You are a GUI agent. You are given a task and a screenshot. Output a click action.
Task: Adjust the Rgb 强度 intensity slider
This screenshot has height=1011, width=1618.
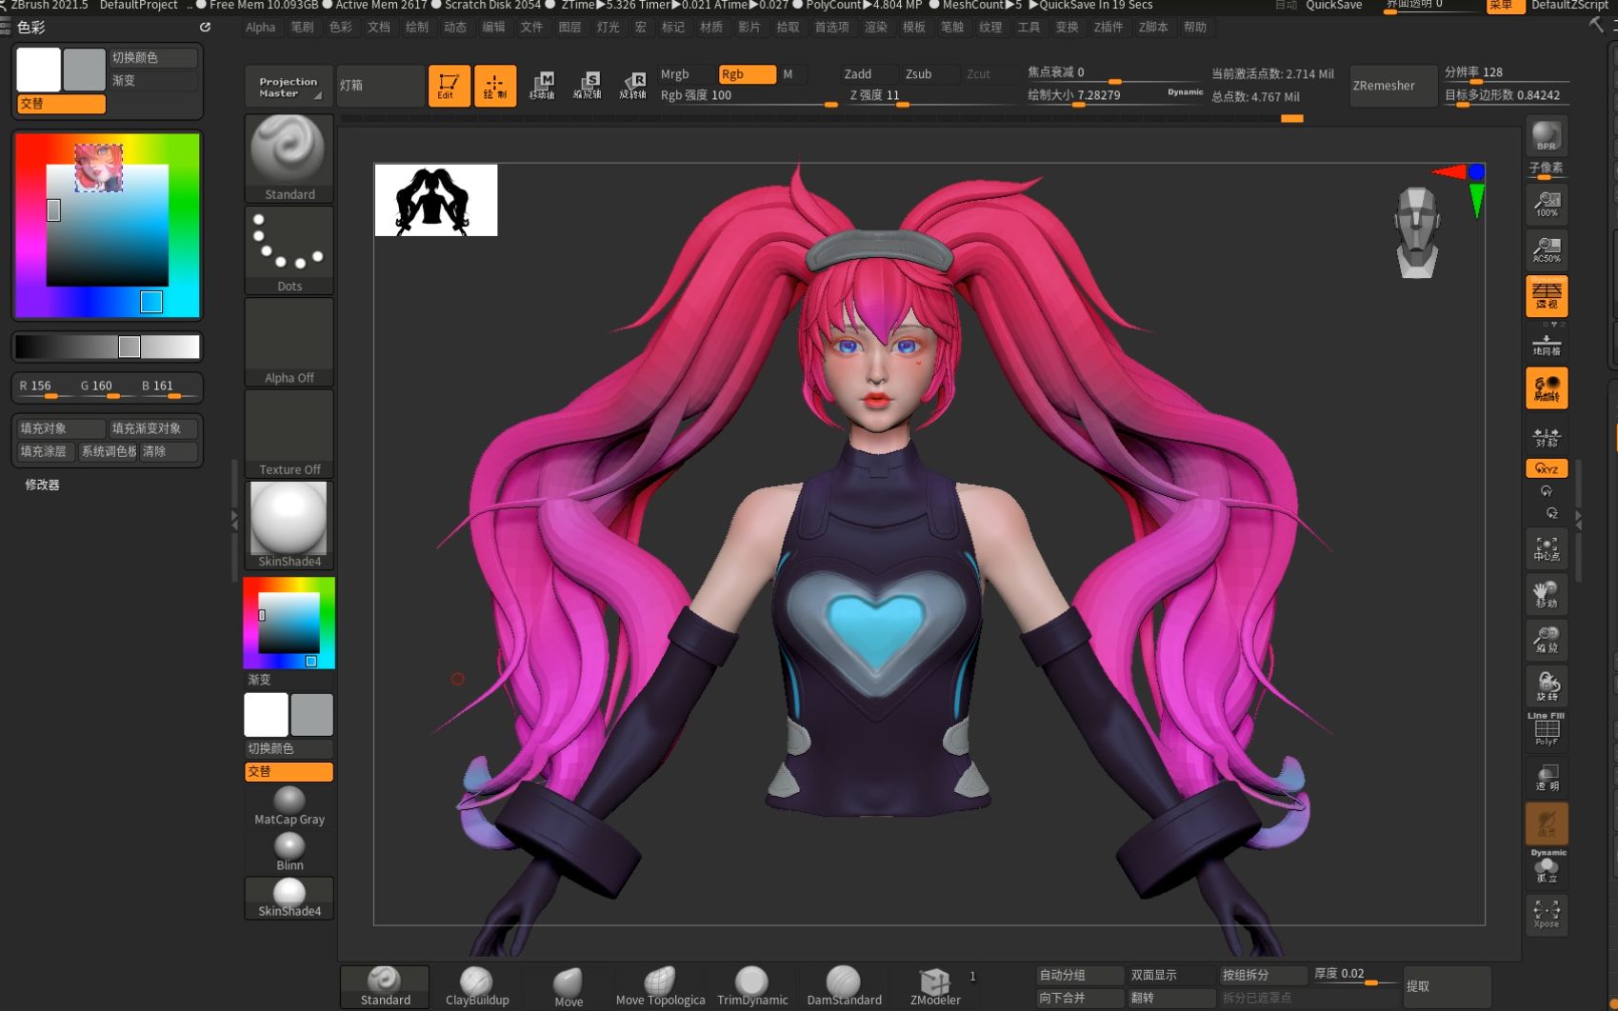tap(747, 96)
